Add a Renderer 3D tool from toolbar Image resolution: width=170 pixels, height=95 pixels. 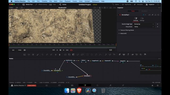145,54
